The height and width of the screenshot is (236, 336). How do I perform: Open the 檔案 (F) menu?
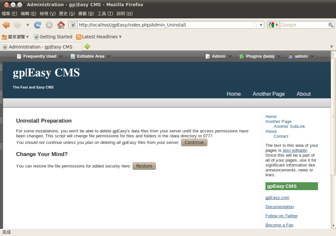click(x=10, y=14)
